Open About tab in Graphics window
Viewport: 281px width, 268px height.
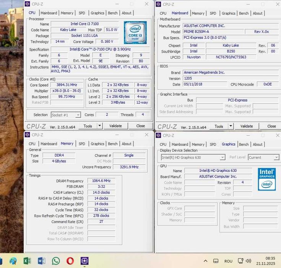[258, 144]
